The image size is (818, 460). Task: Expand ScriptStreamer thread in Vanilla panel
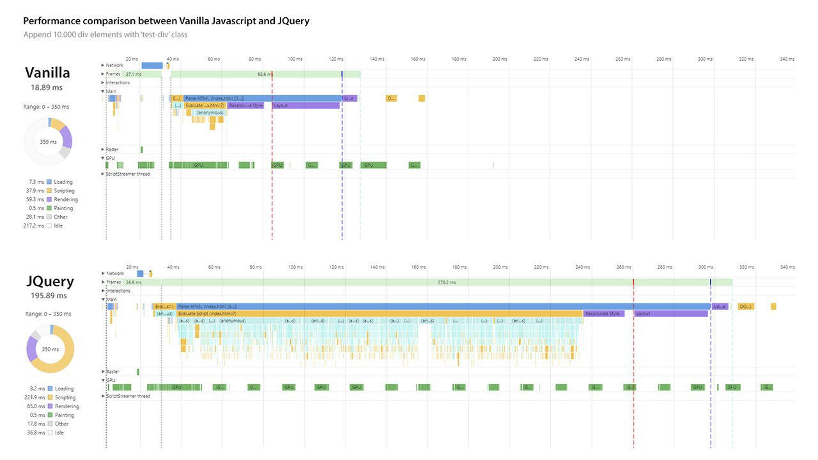(103, 174)
